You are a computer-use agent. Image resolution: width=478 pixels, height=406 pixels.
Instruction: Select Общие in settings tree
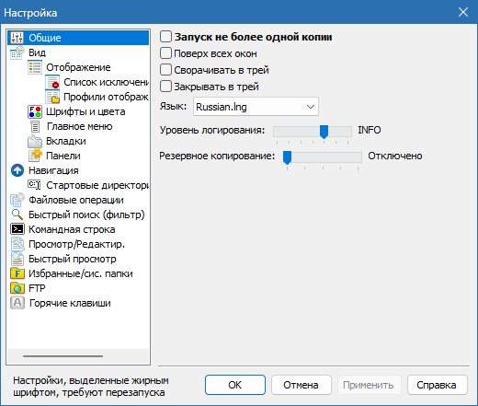(78, 38)
